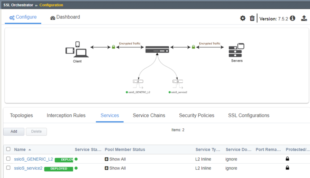
Task: Click the central BIG-IP appliance icon
Action: click(157, 50)
